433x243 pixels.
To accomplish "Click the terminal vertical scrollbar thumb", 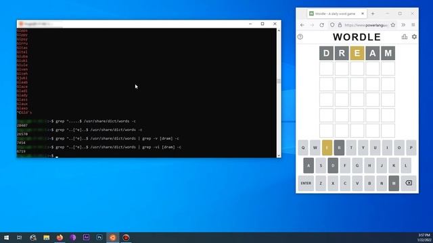I will [x=279, y=81].
